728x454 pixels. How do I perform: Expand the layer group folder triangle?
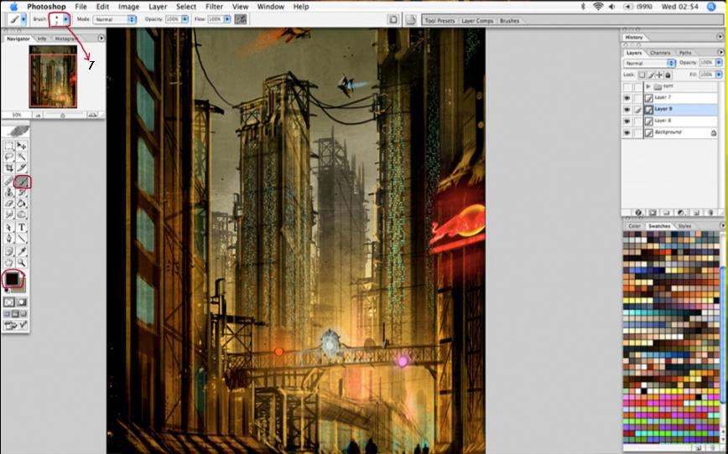(x=648, y=87)
